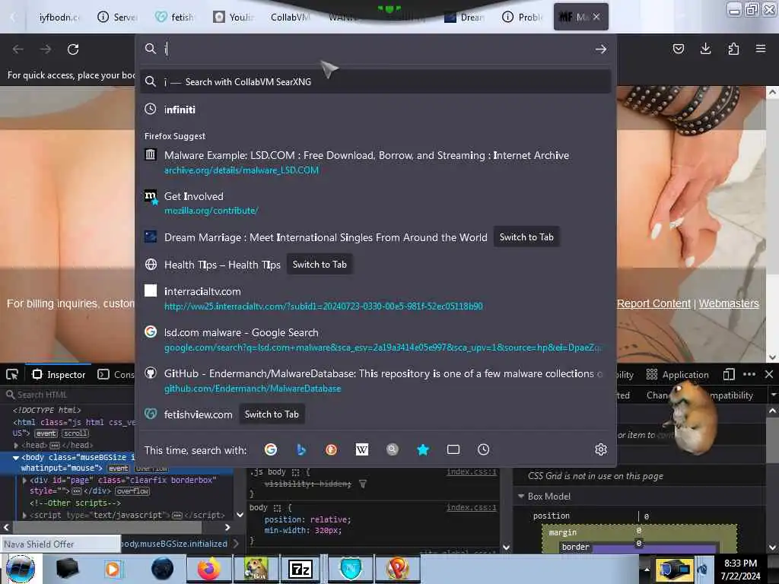Collapse the body element node
Screen dimensions: 779x584
(x=15, y=457)
